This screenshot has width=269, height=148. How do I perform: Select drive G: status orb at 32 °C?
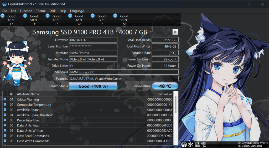coord(70,16)
